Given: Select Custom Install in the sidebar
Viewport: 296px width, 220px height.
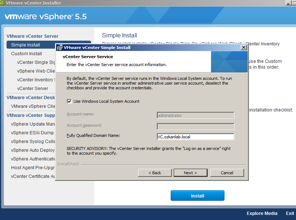Looking at the screenshot, I should tap(27, 54).
